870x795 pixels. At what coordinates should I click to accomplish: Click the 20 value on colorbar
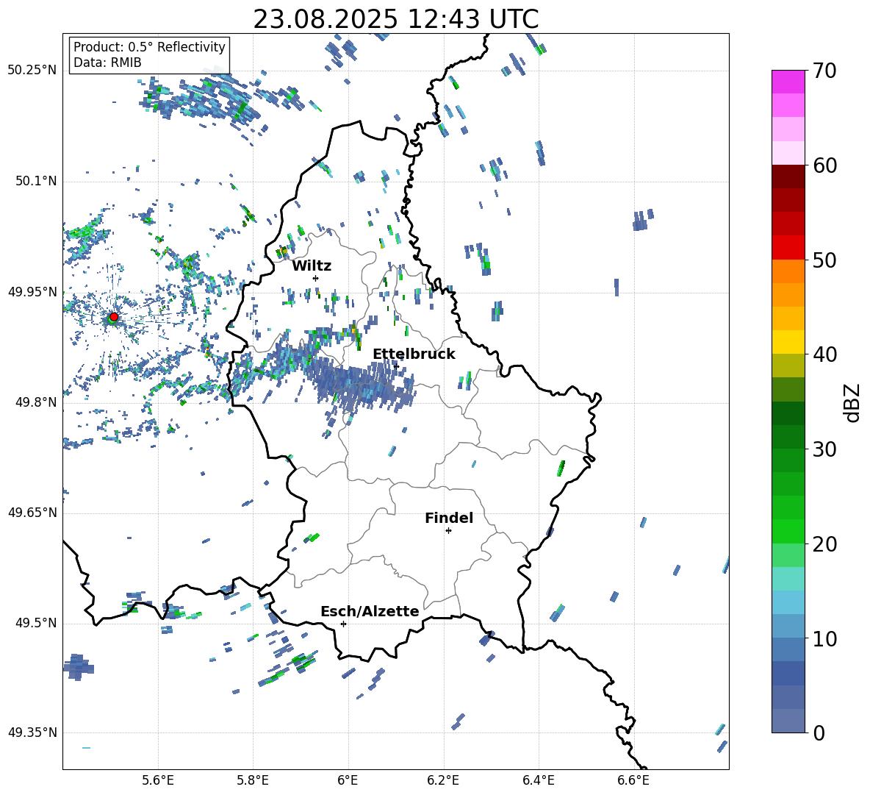pos(824,544)
